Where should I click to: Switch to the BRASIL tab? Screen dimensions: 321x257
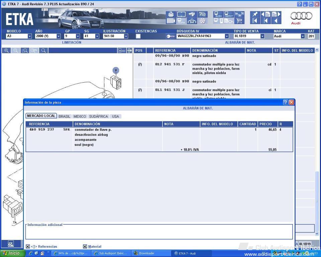(x=64, y=116)
